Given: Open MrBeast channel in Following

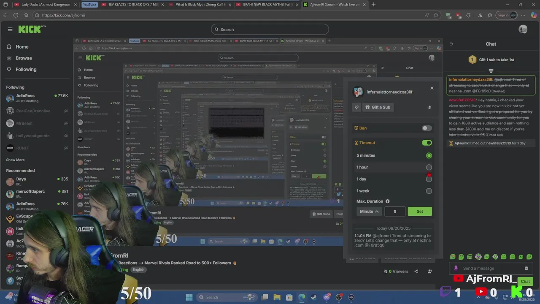Looking at the screenshot, I should (x=37, y=123).
